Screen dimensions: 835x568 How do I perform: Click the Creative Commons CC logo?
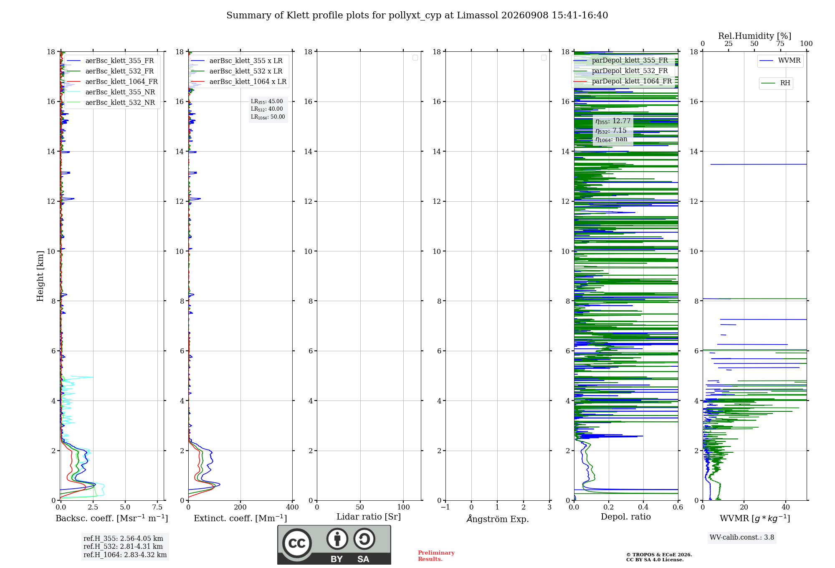point(297,543)
